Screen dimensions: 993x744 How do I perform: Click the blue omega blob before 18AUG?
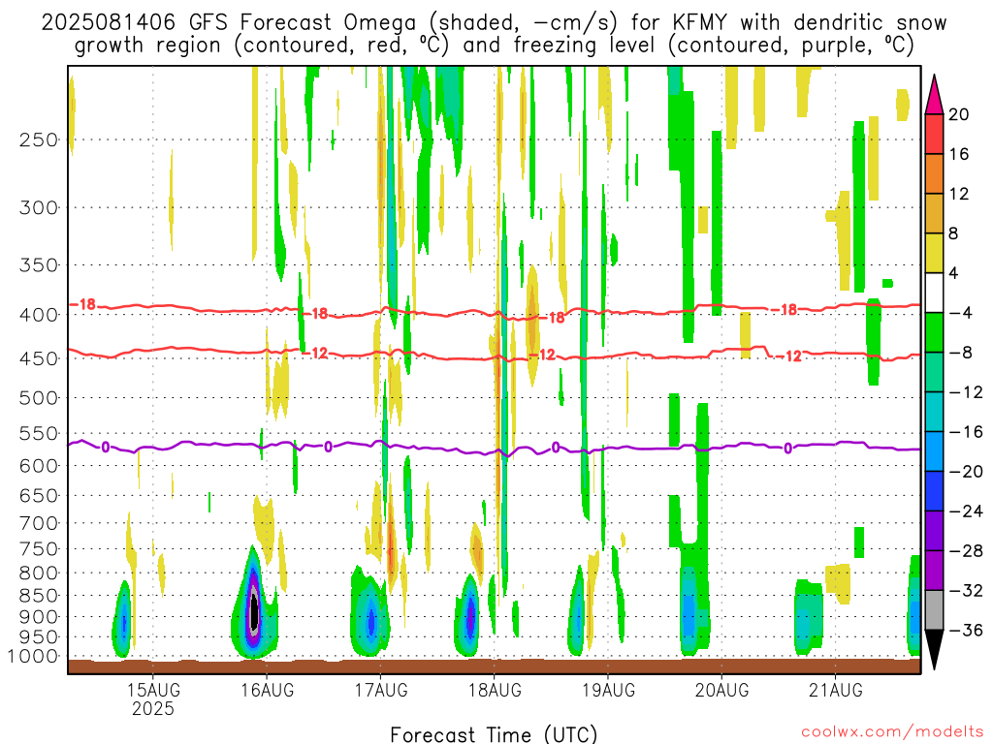point(470,617)
